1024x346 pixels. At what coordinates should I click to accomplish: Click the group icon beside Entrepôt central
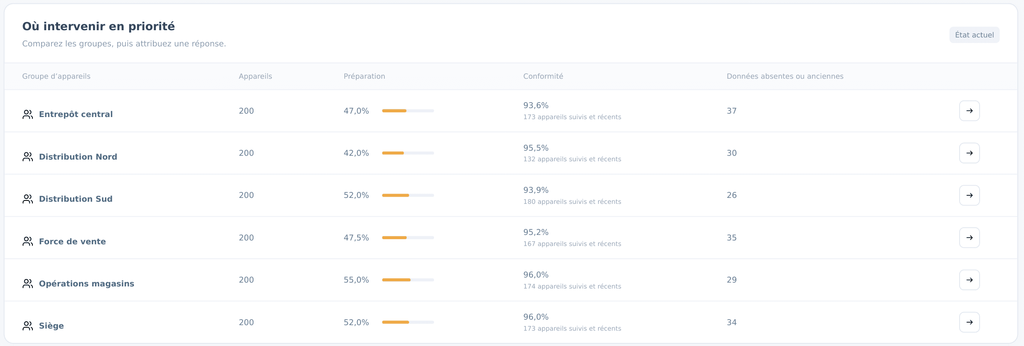point(28,114)
